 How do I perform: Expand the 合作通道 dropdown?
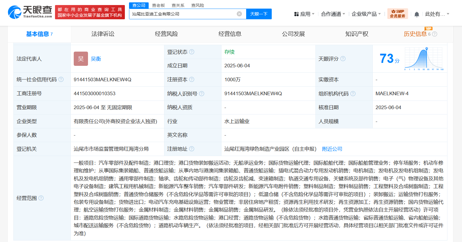(333, 14)
